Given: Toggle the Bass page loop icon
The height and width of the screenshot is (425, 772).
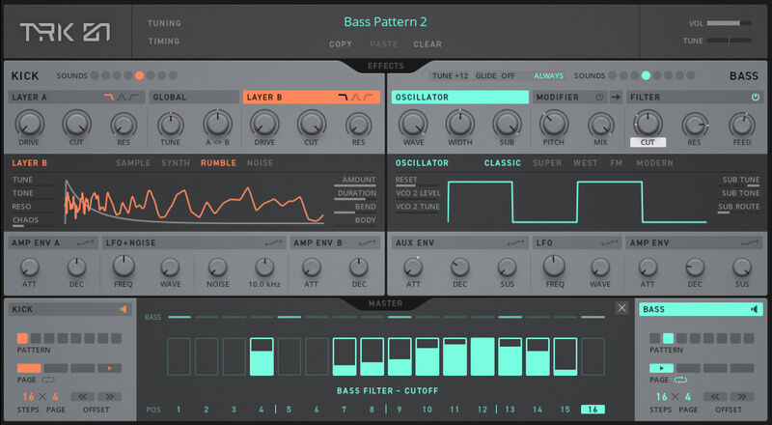Looking at the screenshot, I should 680,380.
